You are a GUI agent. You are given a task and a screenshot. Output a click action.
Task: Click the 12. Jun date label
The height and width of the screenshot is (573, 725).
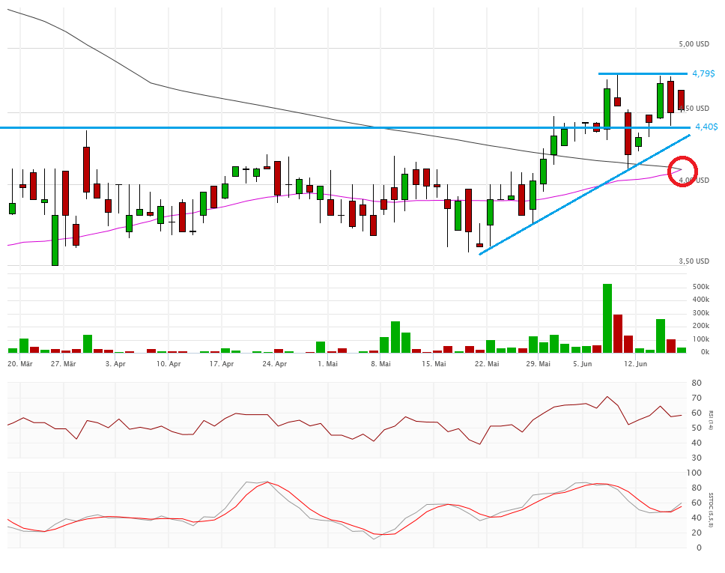636,364
